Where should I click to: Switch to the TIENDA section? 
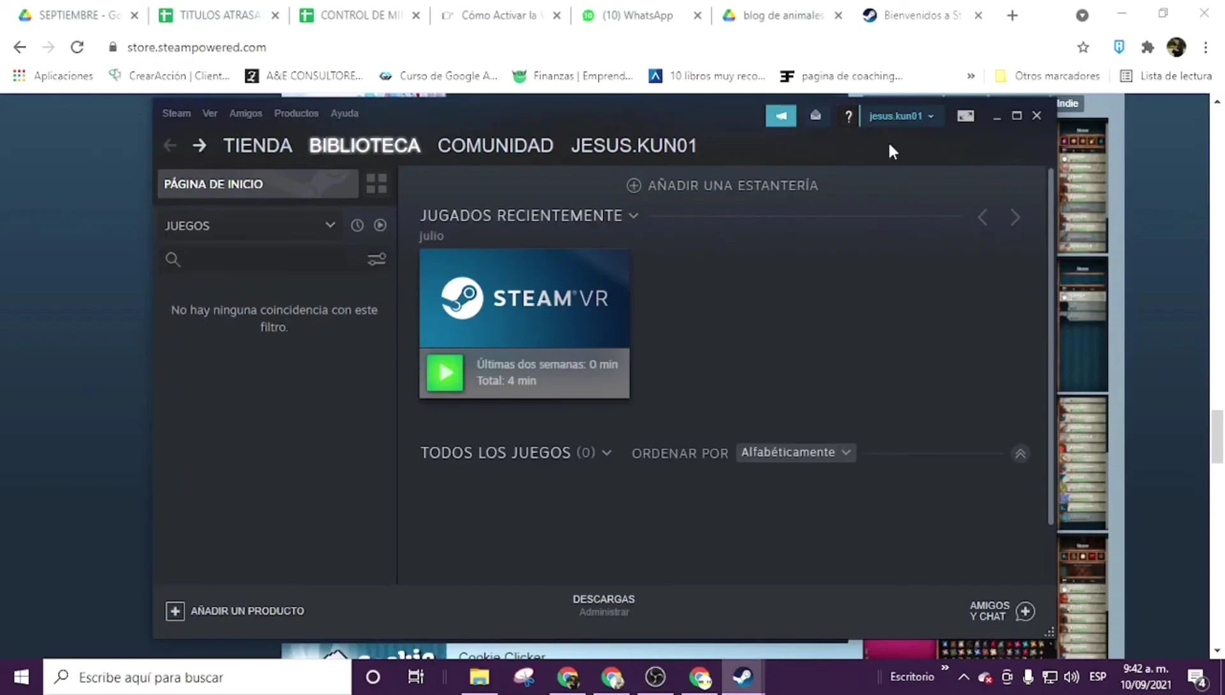pos(258,145)
